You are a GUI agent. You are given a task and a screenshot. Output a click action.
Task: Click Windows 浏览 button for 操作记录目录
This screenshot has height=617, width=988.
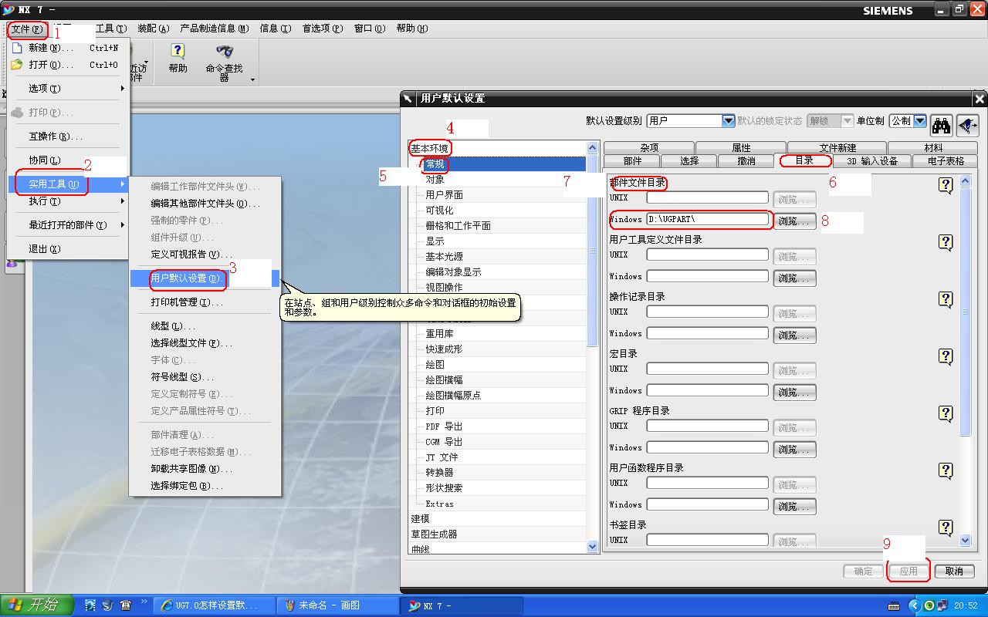(x=794, y=335)
